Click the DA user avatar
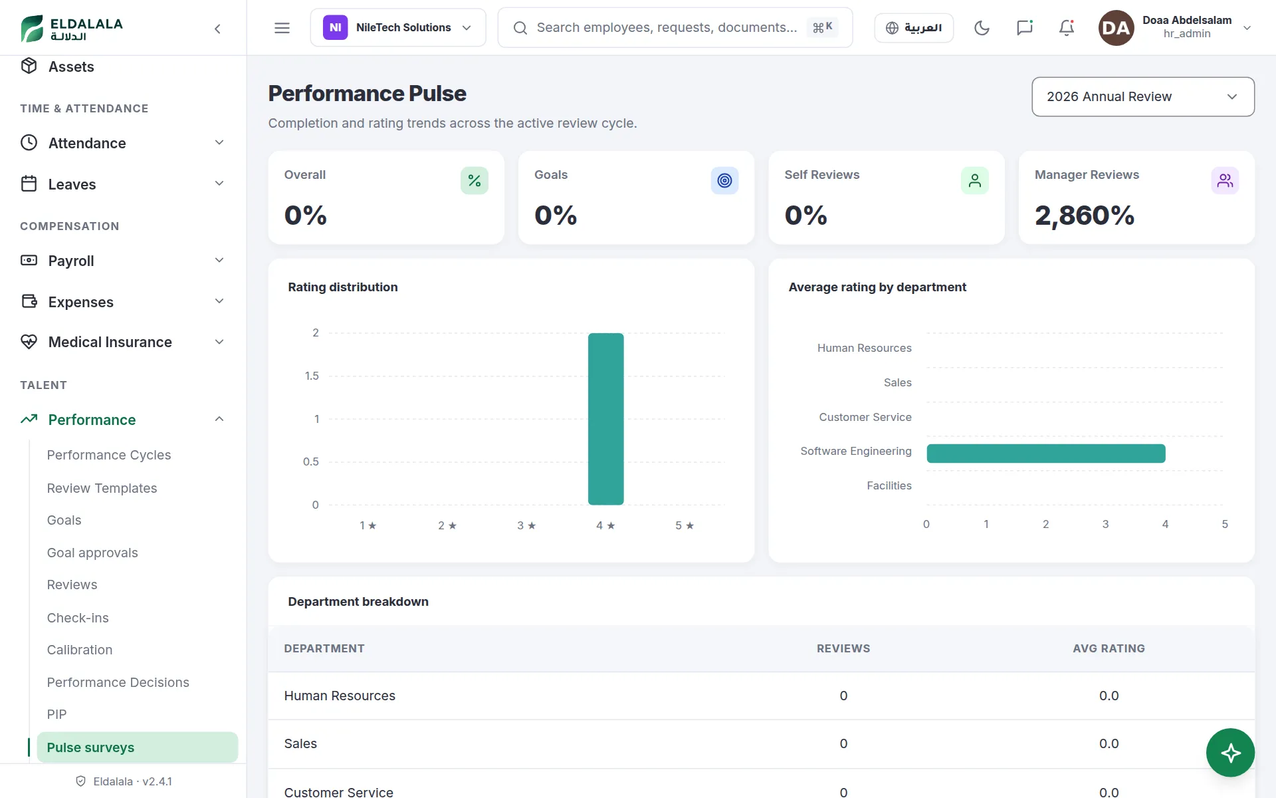Screen dimensions: 1276x798 point(1116,28)
